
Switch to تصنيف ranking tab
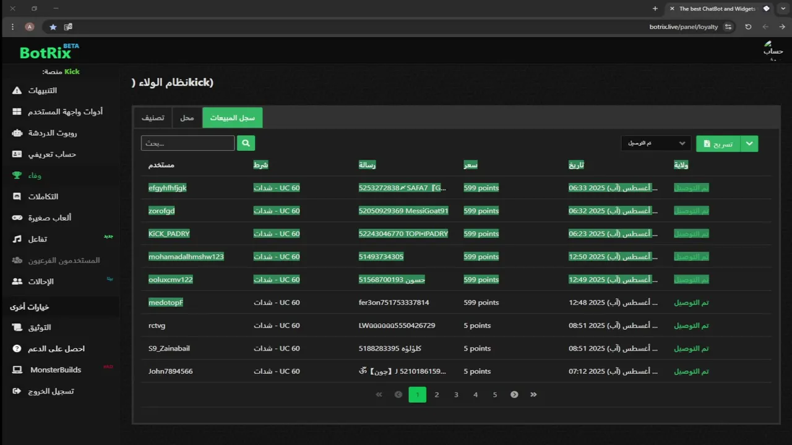coord(153,117)
